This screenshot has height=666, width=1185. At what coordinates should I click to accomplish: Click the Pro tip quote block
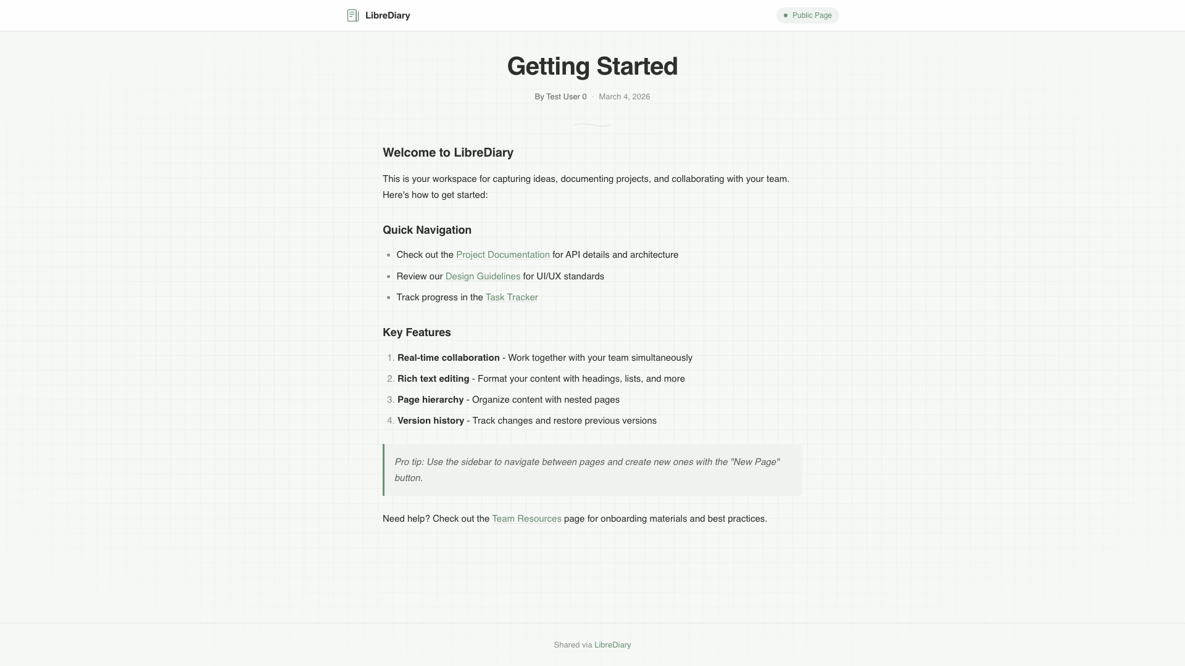coord(592,469)
